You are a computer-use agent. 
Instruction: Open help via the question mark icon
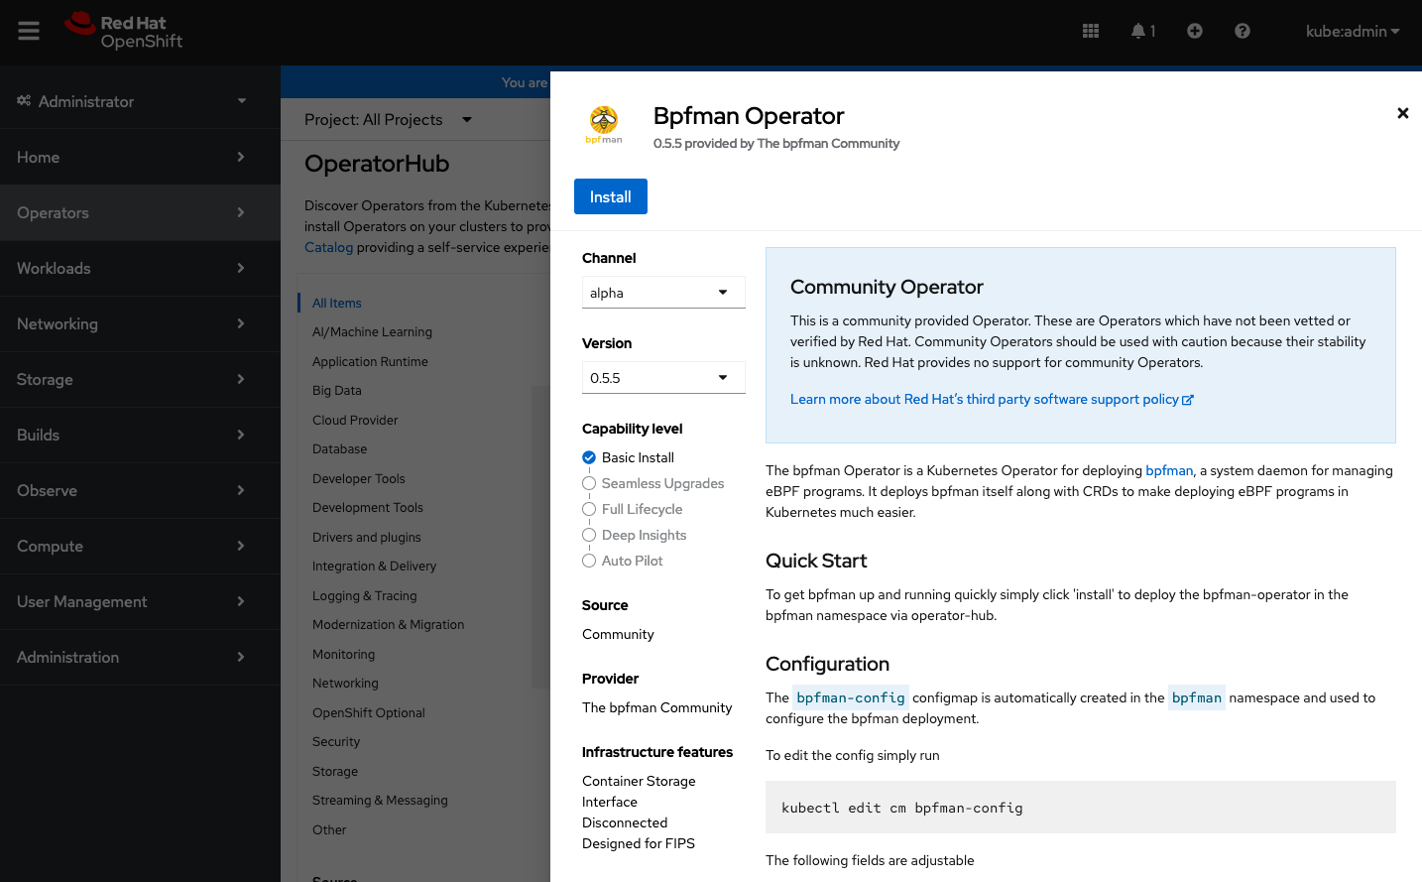1242,31
